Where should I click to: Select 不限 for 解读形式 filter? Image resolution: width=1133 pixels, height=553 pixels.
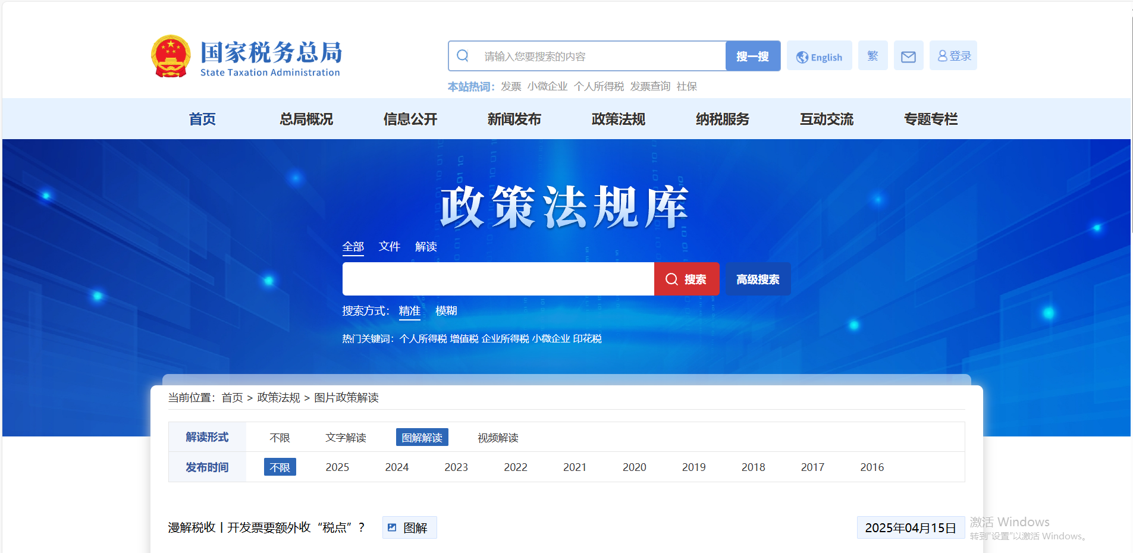point(280,438)
